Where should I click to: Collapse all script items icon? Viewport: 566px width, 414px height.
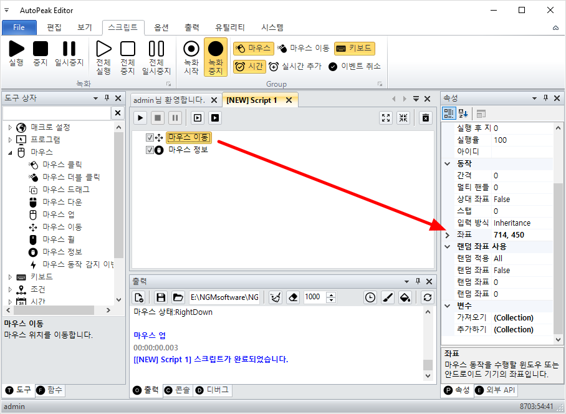tap(403, 118)
